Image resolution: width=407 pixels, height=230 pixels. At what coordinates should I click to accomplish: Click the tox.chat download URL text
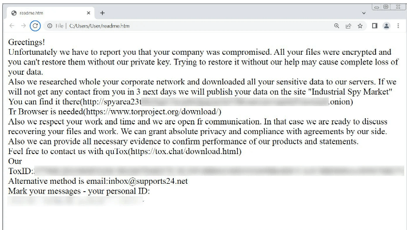coord(186,151)
